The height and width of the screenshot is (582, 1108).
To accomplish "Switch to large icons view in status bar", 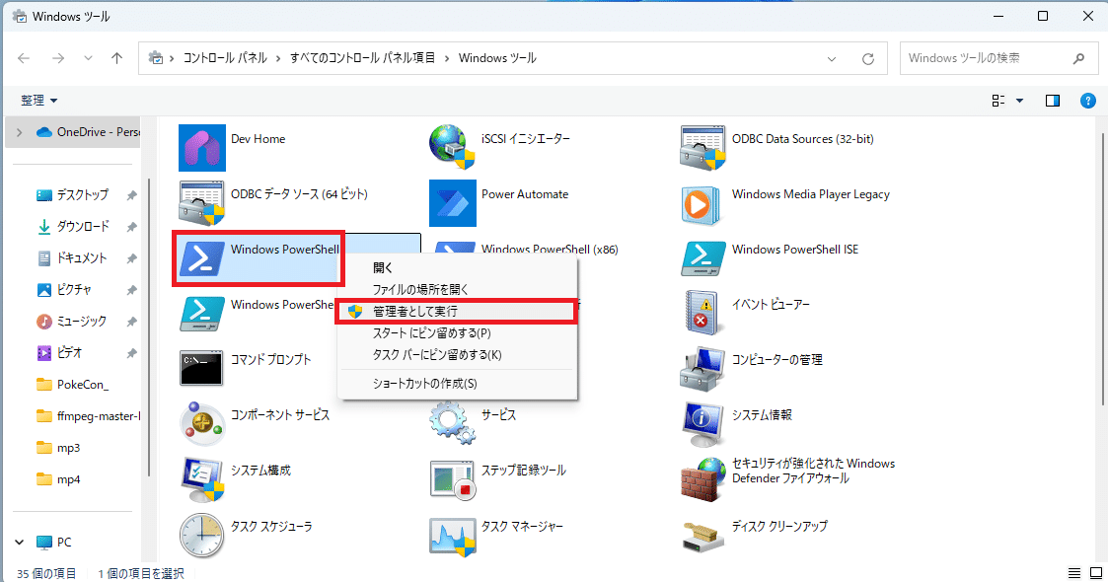I will click(x=1096, y=573).
